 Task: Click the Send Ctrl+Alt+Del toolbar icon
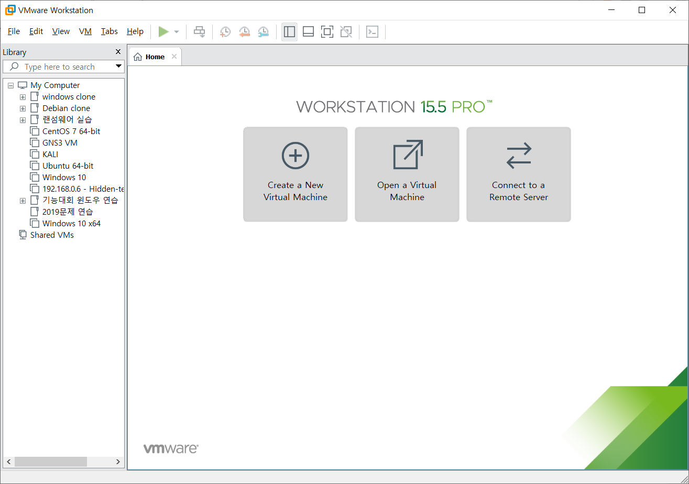tap(200, 32)
